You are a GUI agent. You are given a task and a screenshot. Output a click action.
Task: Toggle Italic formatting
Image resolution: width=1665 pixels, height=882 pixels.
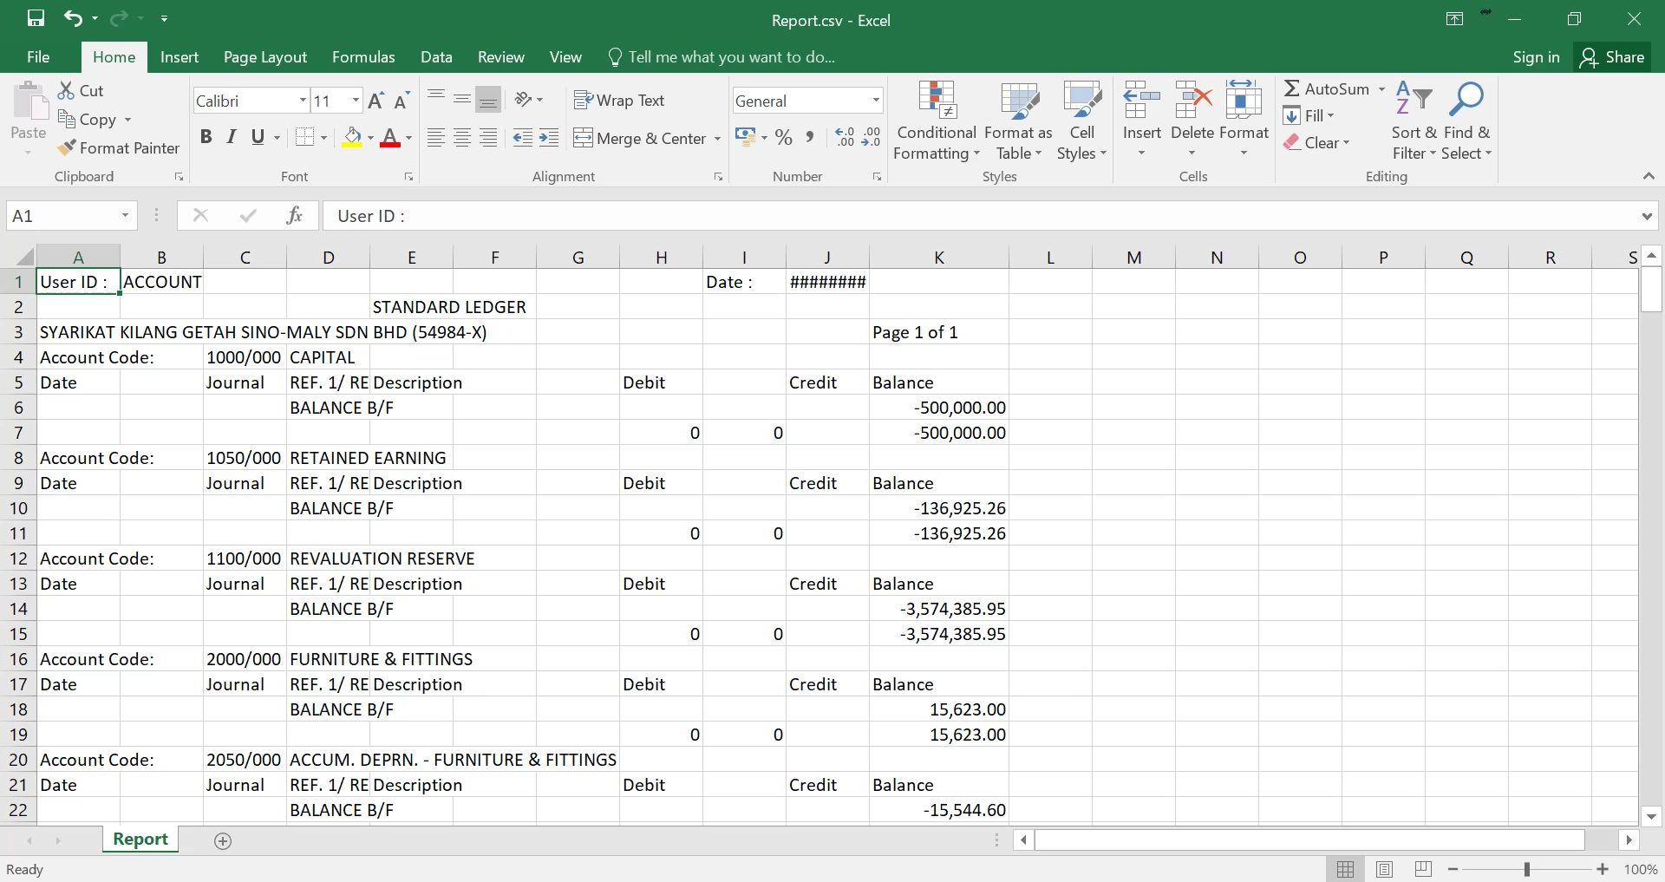click(232, 137)
